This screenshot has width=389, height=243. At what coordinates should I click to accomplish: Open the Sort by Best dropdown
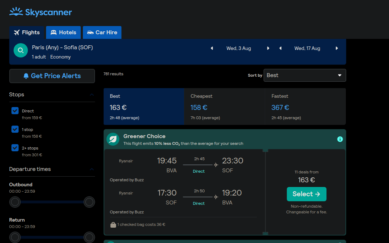click(x=305, y=75)
